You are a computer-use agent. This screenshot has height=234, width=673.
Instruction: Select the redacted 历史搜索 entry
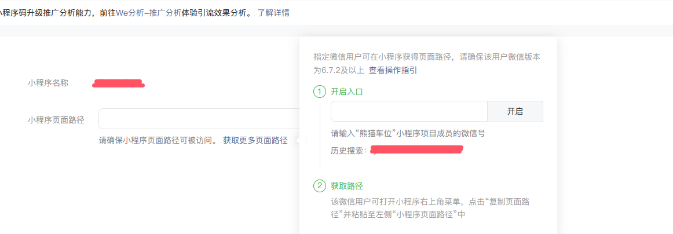[x=417, y=150]
